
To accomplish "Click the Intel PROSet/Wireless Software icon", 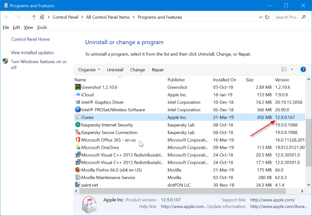I will 78,110.
